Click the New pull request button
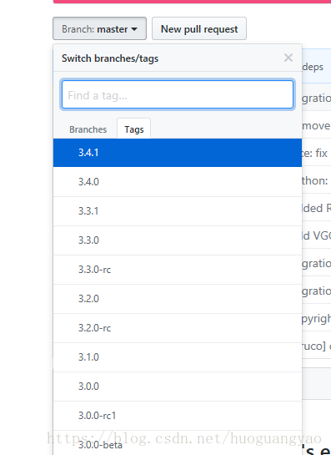Viewport: 331px width, 455px height. point(199,28)
